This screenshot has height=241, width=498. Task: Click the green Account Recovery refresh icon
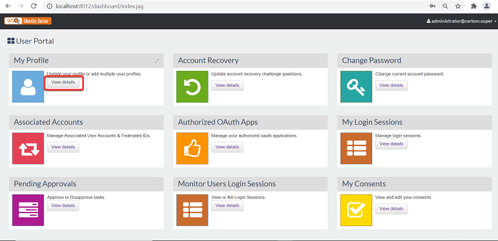point(192,86)
